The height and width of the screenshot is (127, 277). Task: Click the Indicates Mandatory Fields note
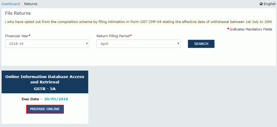251,29
